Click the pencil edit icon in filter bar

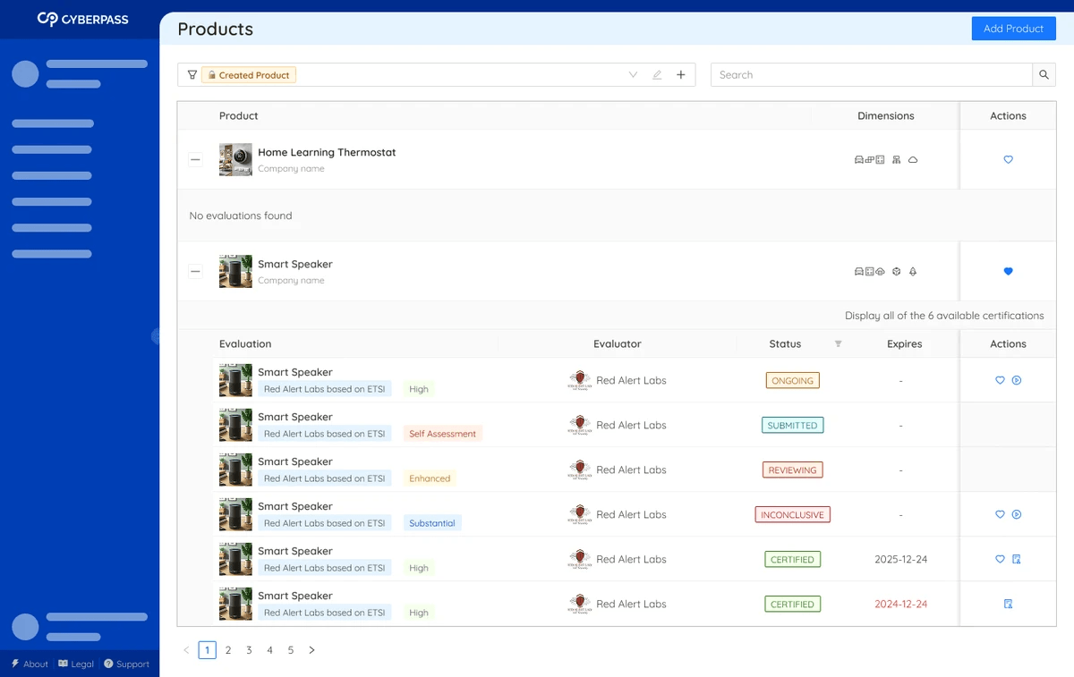click(657, 75)
